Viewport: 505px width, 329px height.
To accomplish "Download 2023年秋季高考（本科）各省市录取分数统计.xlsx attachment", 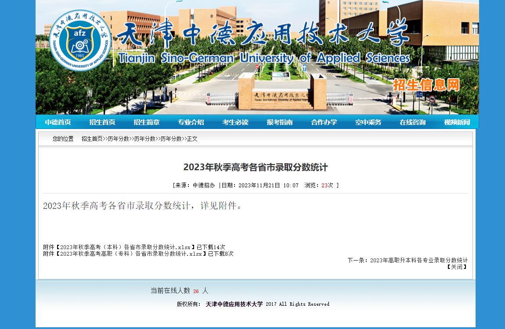I will pos(125,247).
